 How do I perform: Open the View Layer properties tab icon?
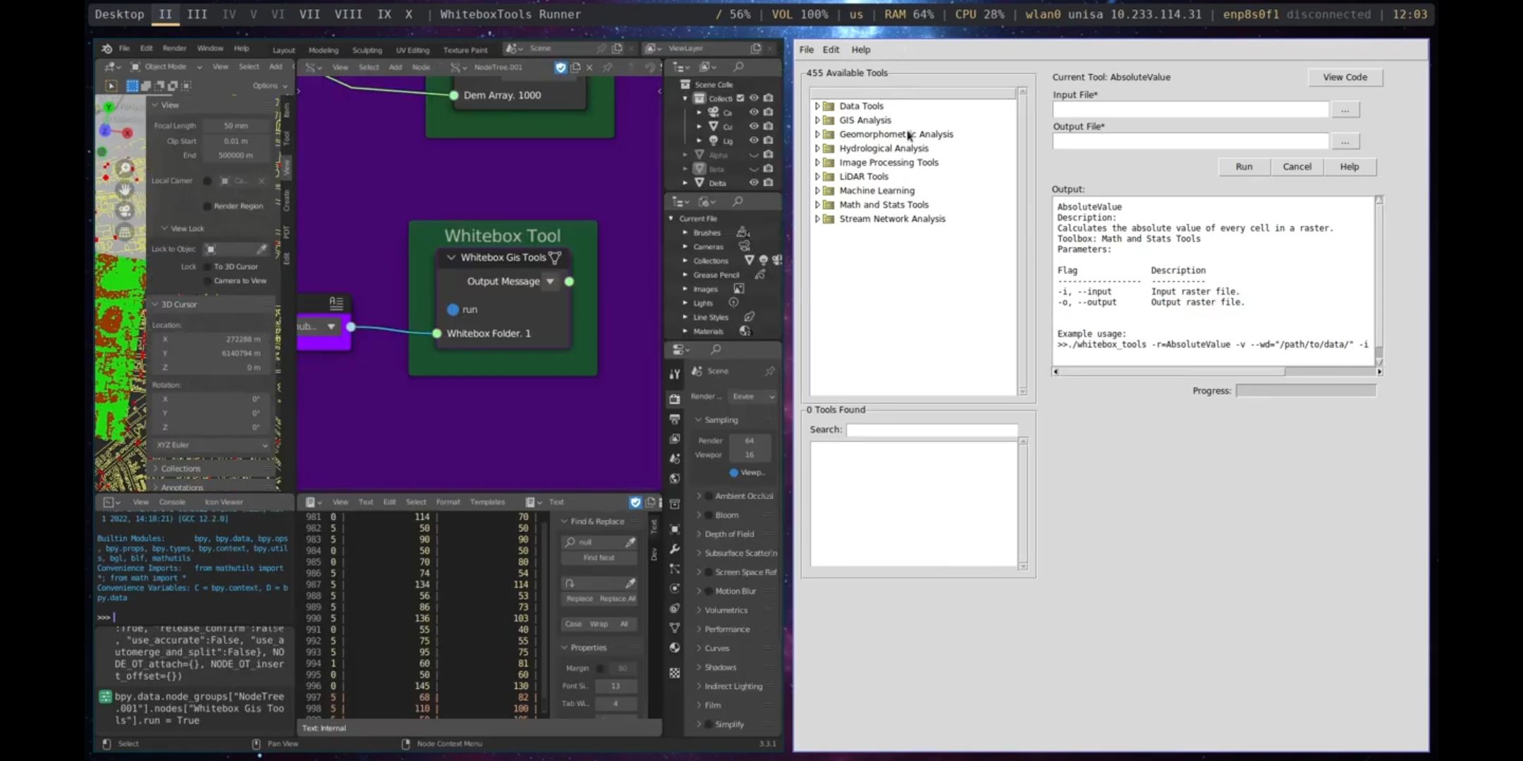[x=675, y=439]
